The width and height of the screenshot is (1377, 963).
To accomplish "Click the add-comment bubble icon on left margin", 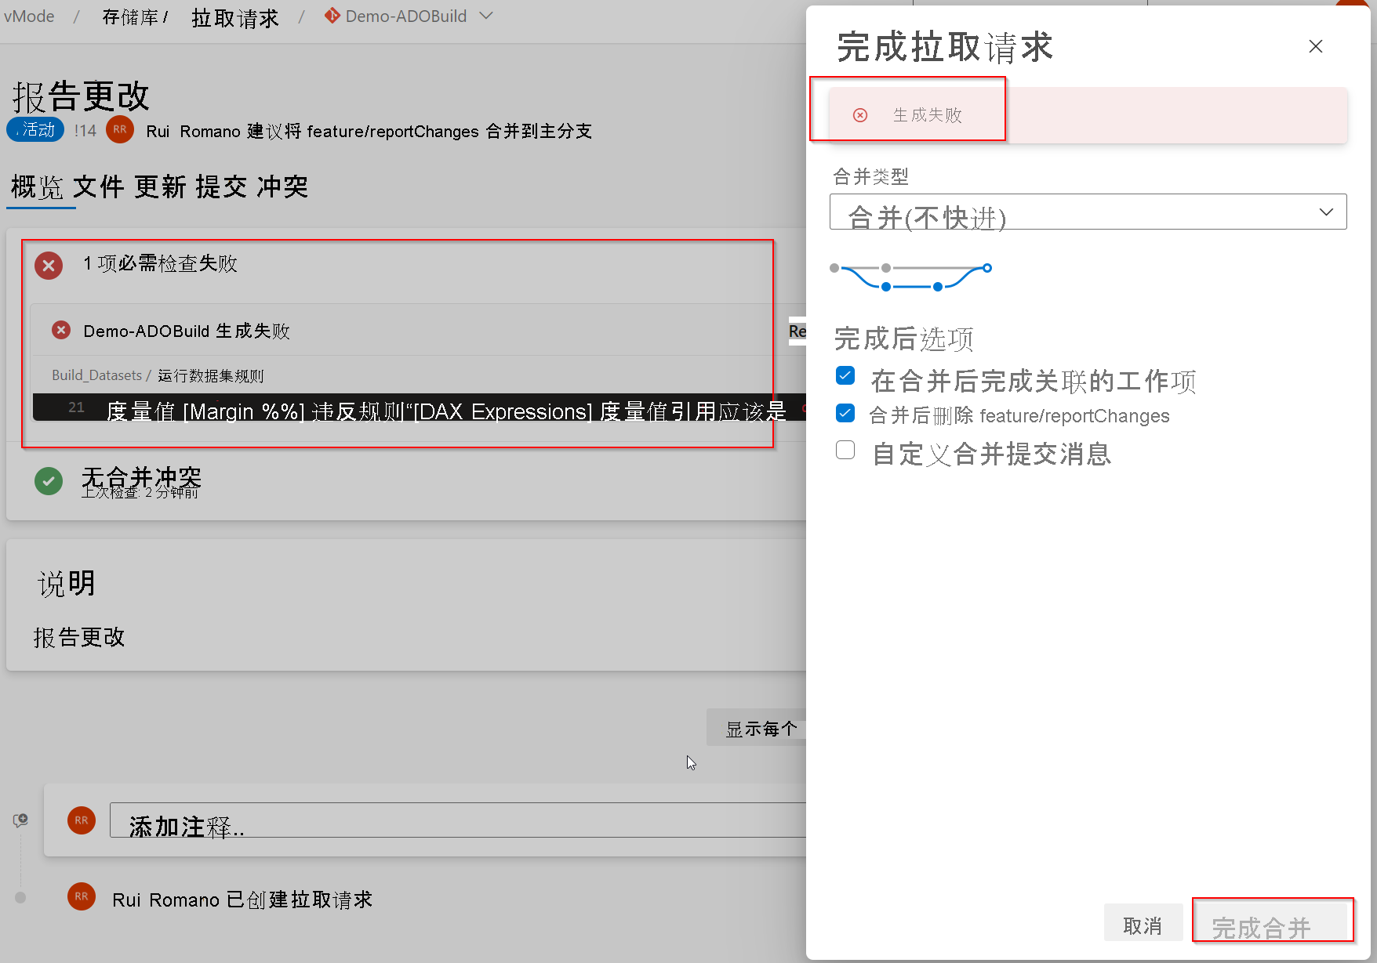I will (x=20, y=820).
